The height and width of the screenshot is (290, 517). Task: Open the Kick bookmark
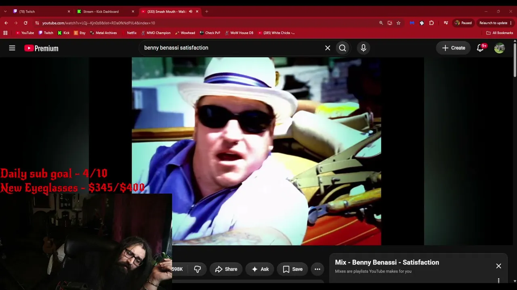point(63,33)
